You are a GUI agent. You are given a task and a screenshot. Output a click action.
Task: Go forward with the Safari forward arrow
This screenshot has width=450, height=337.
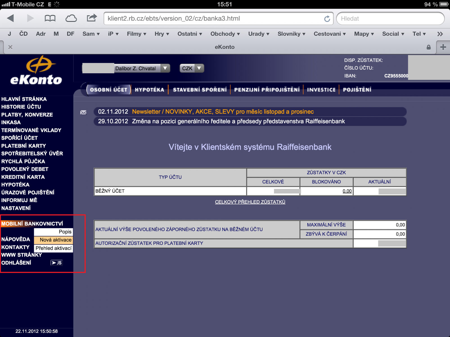coord(30,19)
